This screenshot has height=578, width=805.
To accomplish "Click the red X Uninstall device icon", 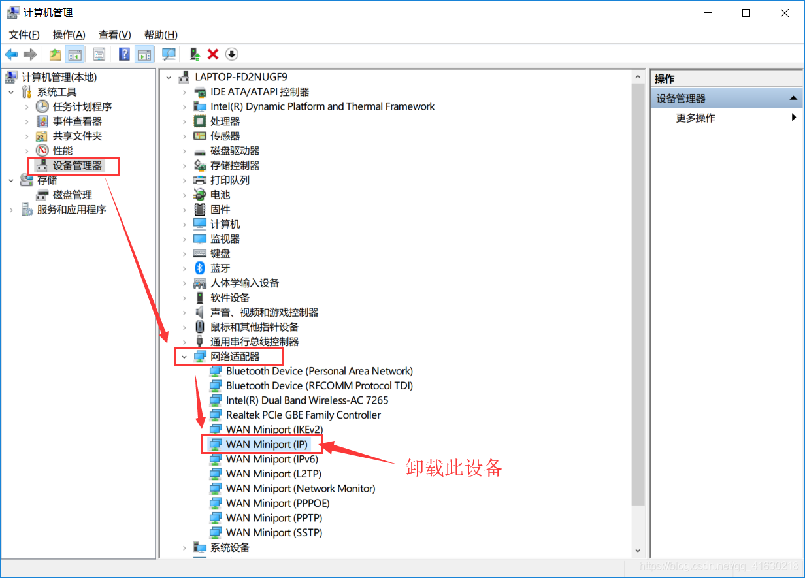I will pyautogui.click(x=213, y=54).
